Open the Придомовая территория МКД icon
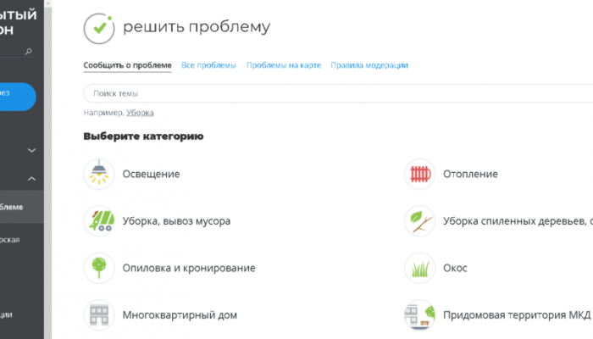Viewport: 593px width, 339px height. pyautogui.click(x=419, y=315)
